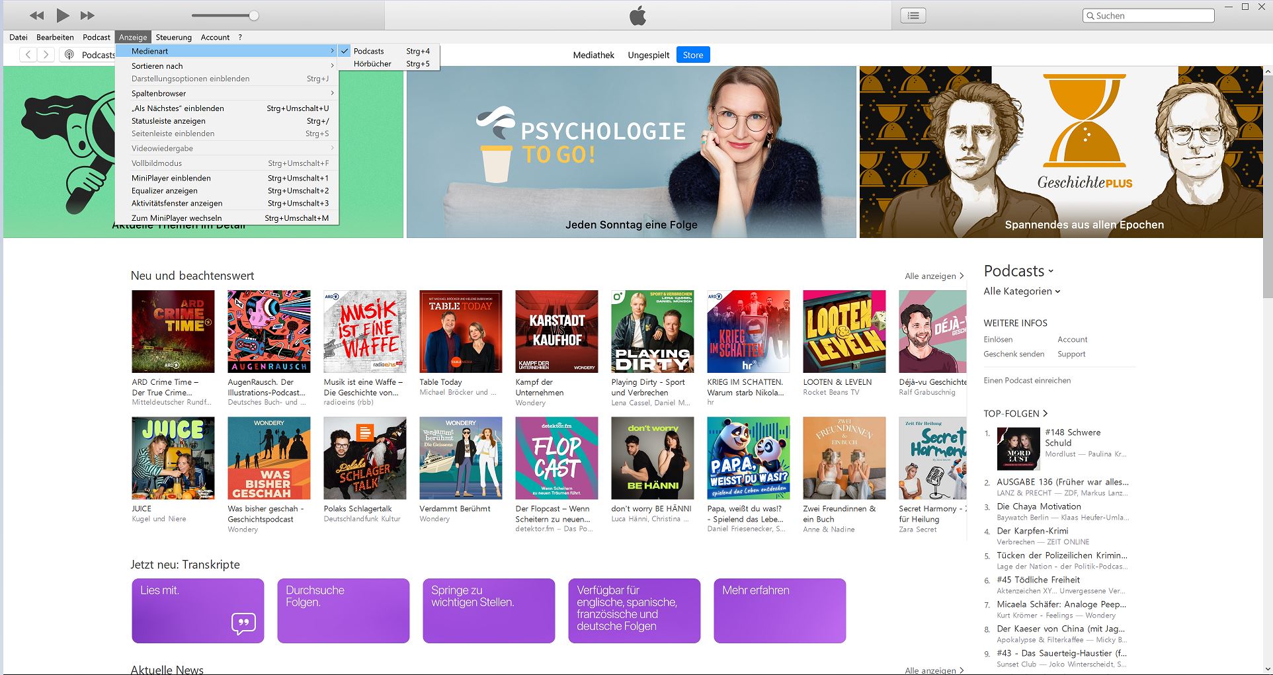Click Einen Podcast einreichen link
The height and width of the screenshot is (675, 1273).
pos(1027,380)
